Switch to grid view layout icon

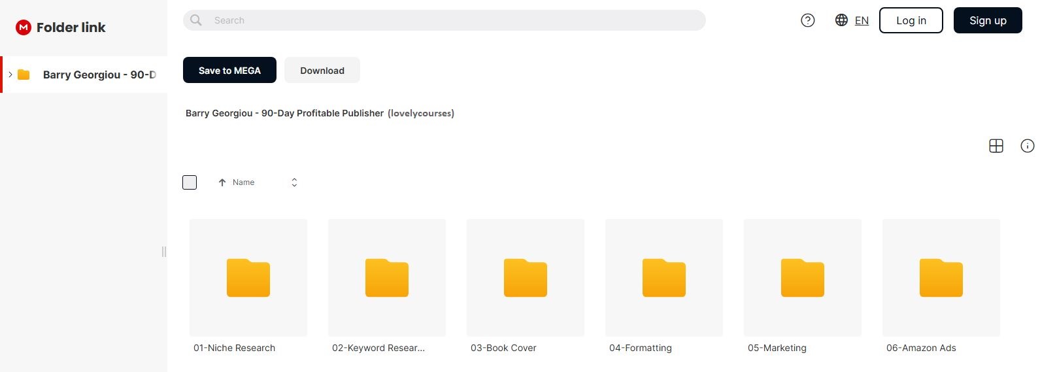coord(996,146)
